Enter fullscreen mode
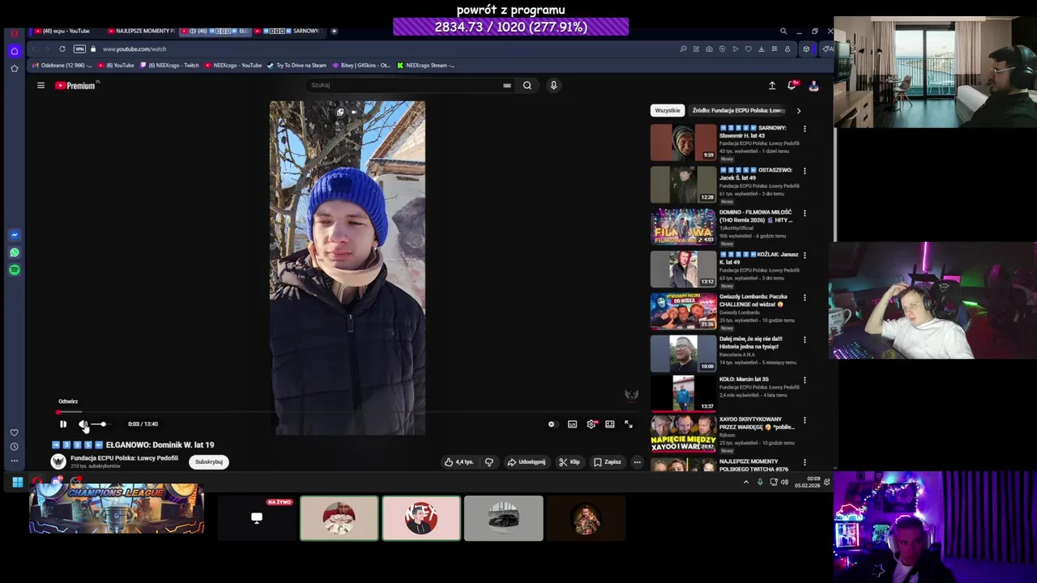Image resolution: width=1037 pixels, height=583 pixels. click(x=629, y=424)
